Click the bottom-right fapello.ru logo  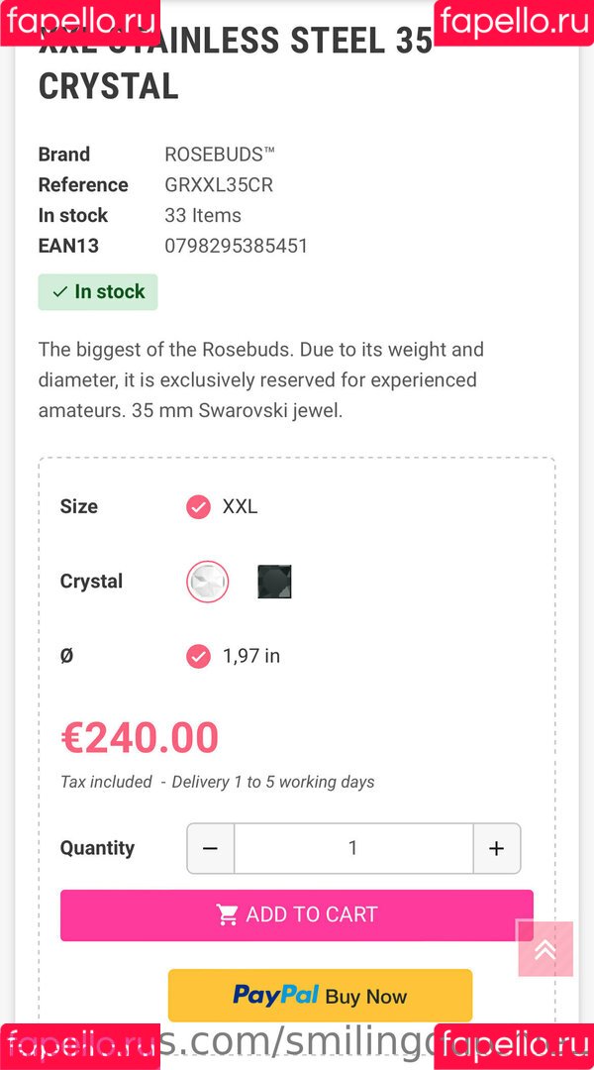click(513, 1046)
